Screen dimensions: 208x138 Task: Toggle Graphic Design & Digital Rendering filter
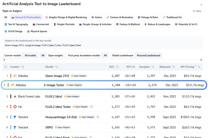[x=66, y=17]
